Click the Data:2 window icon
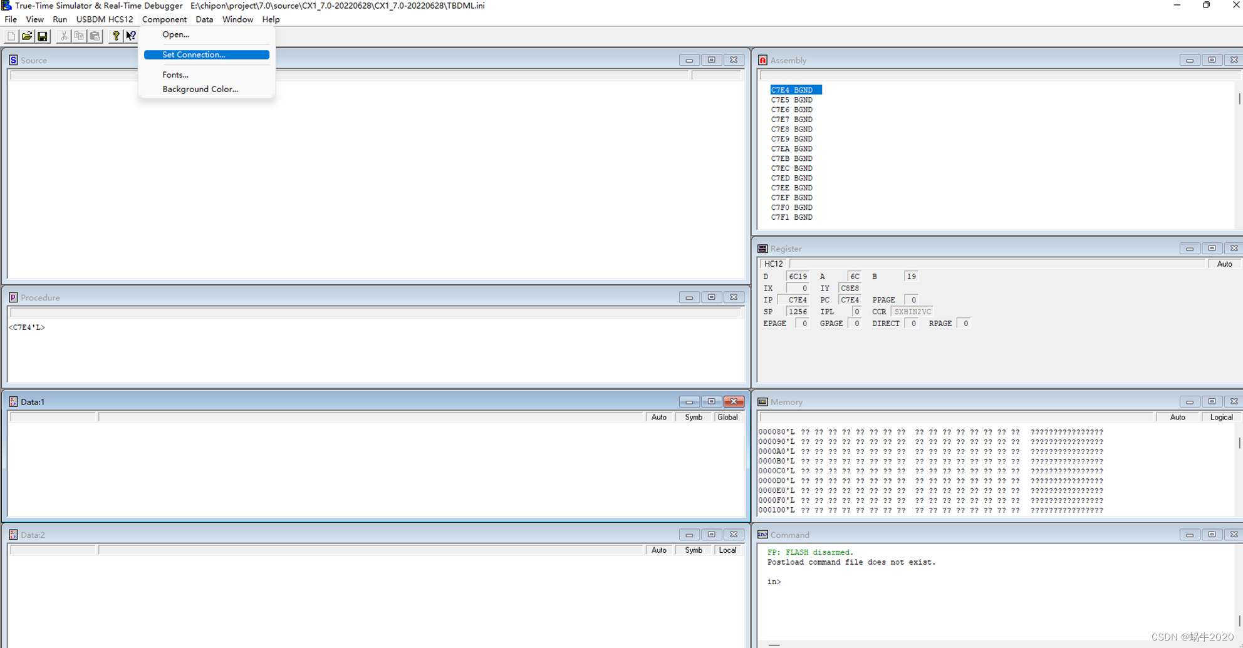The image size is (1243, 648). (x=13, y=535)
